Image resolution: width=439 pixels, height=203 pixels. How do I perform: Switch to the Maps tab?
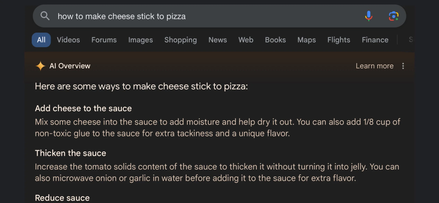pyautogui.click(x=307, y=40)
